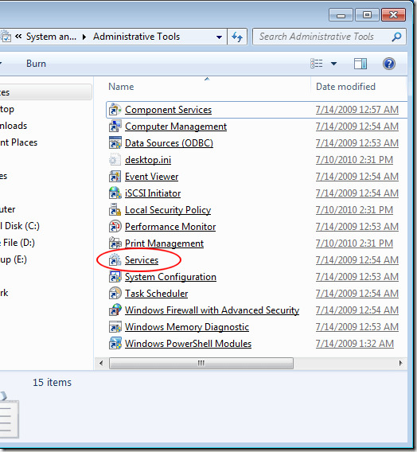Open Windows Firewall with Advanced Security

click(212, 310)
